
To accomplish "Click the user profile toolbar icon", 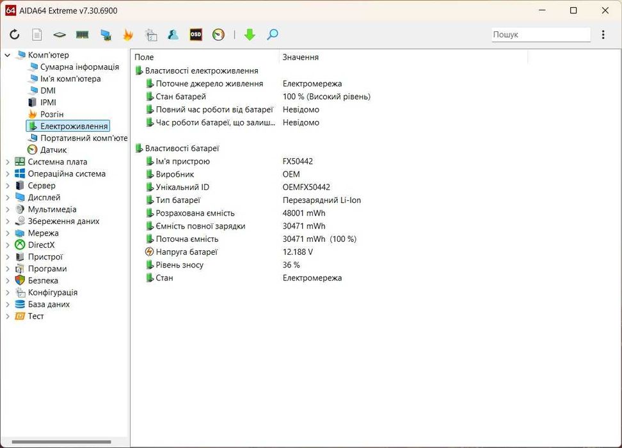I will click(x=173, y=35).
